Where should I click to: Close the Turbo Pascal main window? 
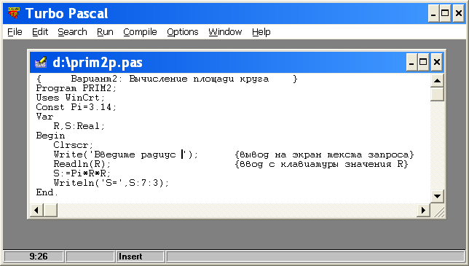pyautogui.click(x=459, y=13)
